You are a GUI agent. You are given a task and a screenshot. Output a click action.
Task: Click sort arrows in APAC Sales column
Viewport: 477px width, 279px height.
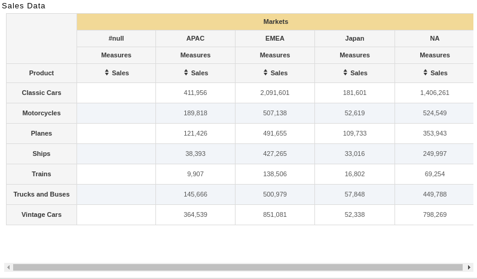pyautogui.click(x=186, y=72)
